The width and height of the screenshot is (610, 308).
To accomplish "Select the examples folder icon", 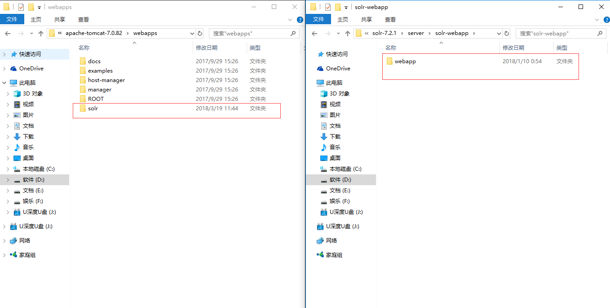I will point(82,70).
